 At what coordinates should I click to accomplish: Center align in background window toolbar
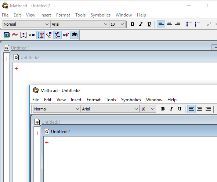pyautogui.click(x=169, y=24)
